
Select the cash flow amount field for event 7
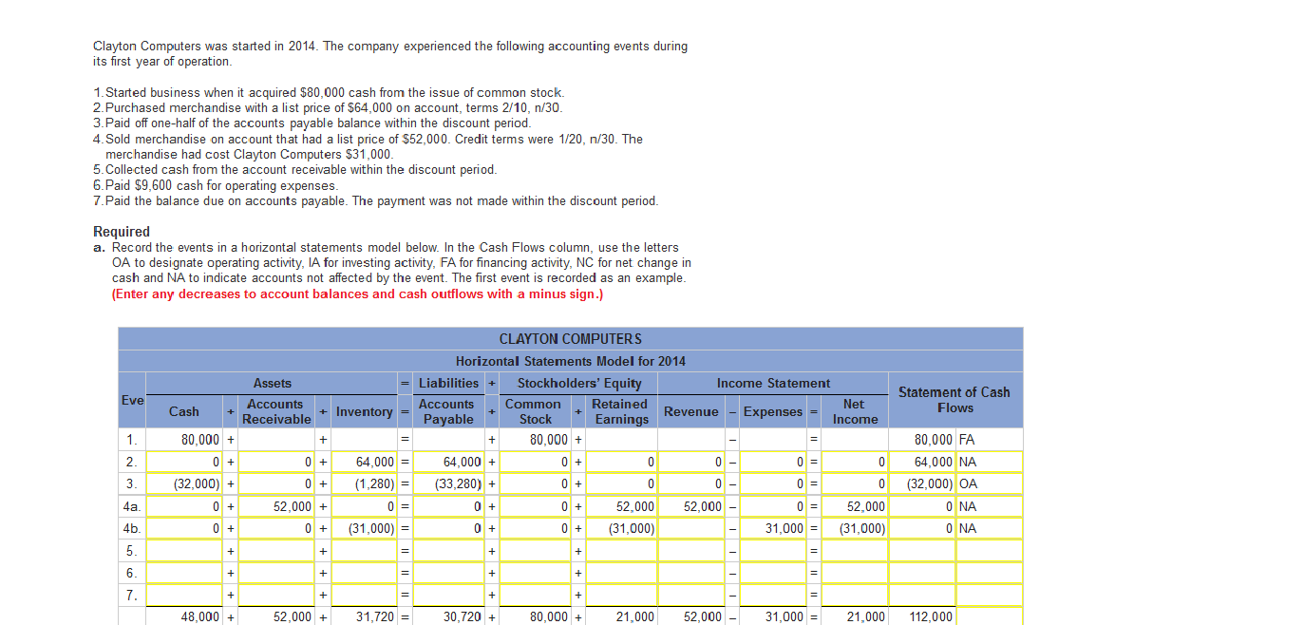(923, 596)
